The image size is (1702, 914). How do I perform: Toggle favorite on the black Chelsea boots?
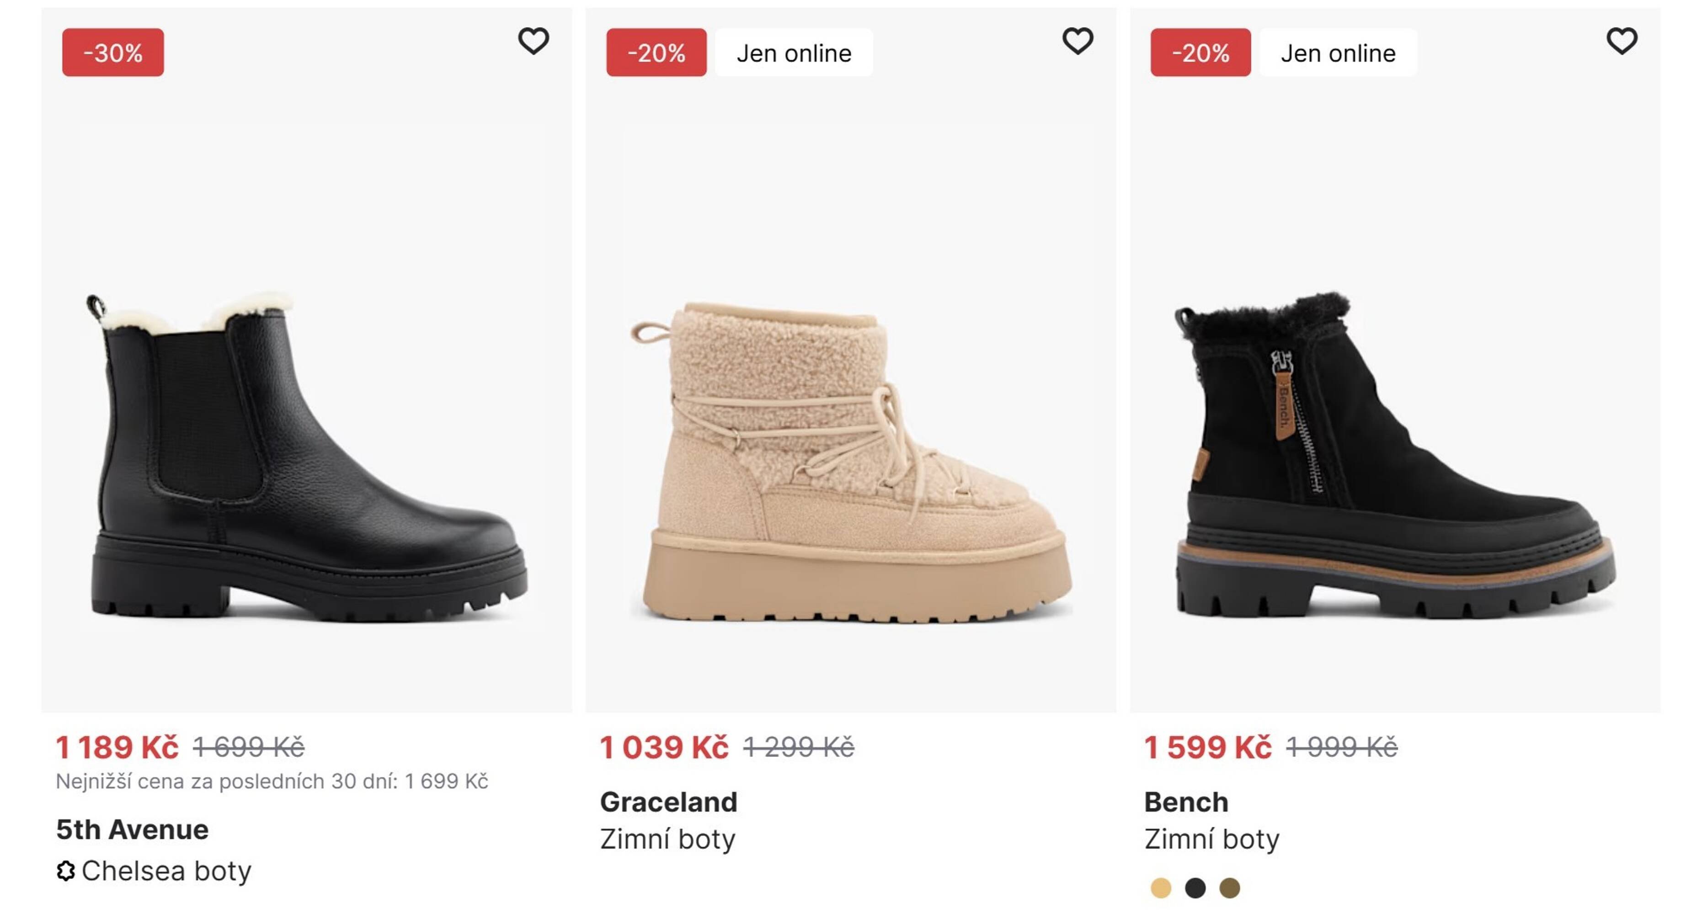tap(534, 41)
